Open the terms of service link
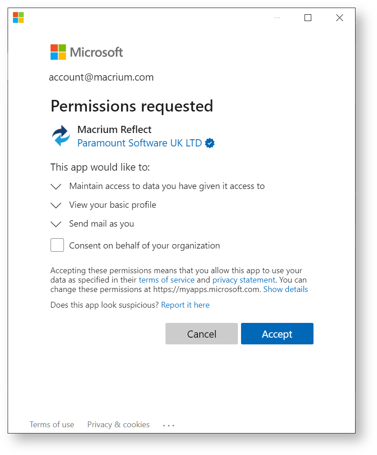 coord(167,280)
